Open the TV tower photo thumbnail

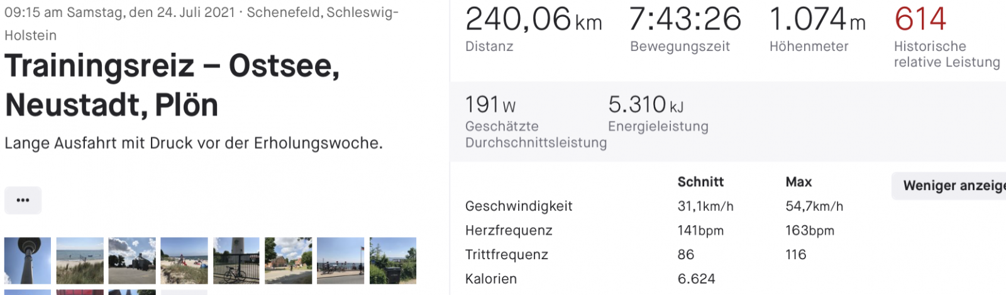click(28, 260)
